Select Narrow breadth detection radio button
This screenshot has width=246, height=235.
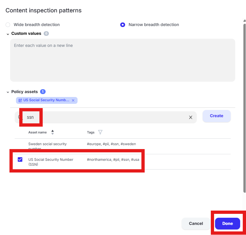pyautogui.click(x=123, y=25)
